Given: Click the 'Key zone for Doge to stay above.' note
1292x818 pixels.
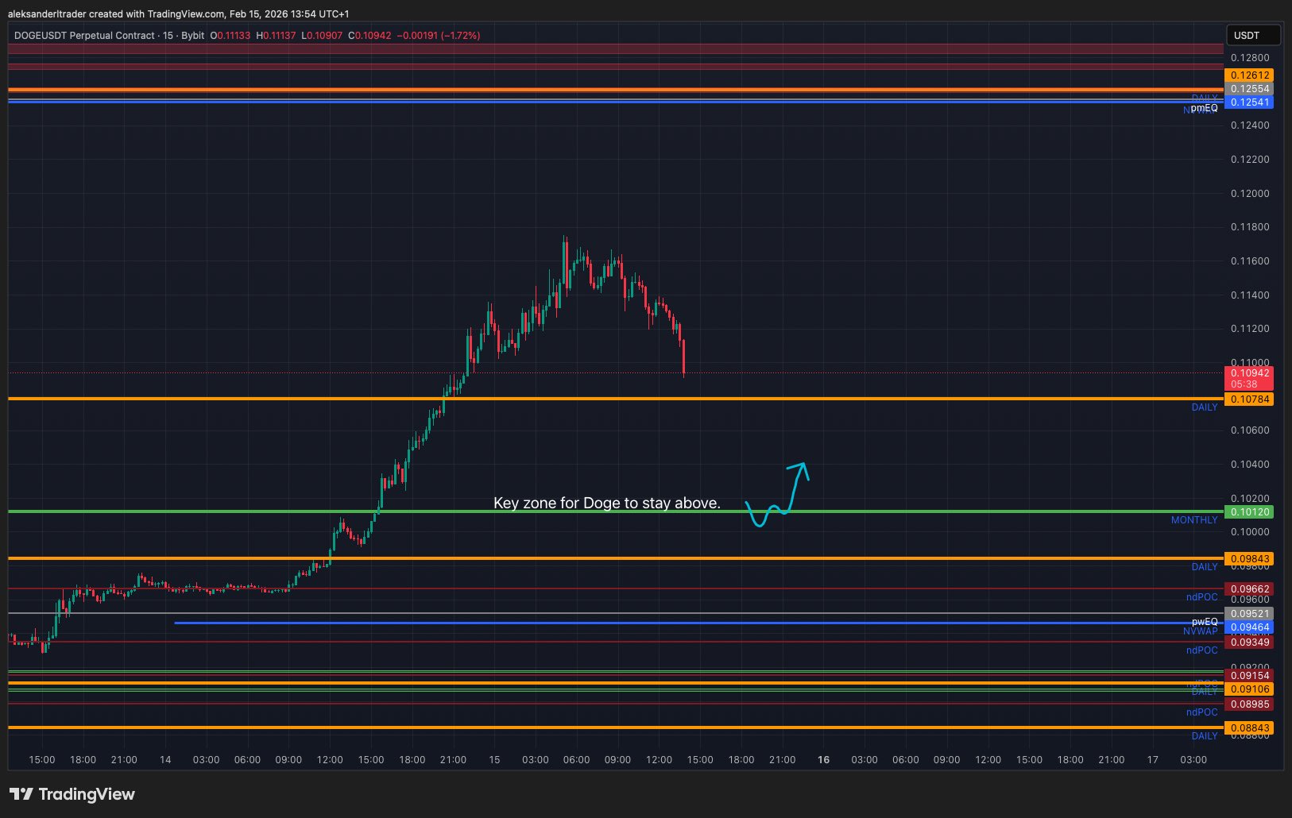Looking at the screenshot, I should pos(607,503).
